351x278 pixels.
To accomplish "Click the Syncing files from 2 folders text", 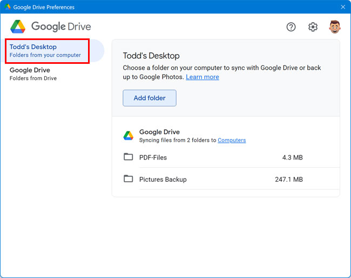I will point(178,140).
